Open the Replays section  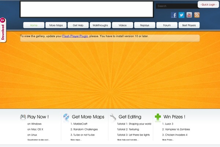click(145, 25)
